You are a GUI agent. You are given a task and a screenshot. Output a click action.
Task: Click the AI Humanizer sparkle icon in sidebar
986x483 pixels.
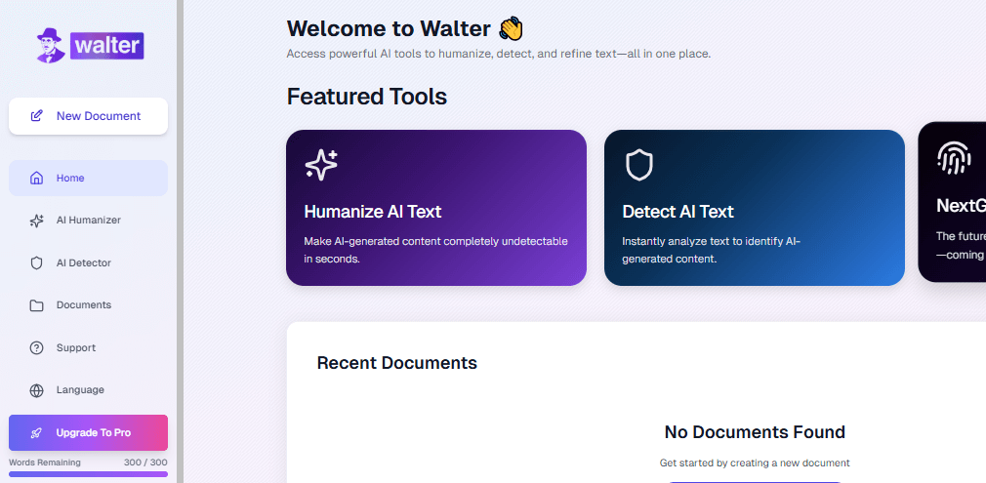[36, 221]
